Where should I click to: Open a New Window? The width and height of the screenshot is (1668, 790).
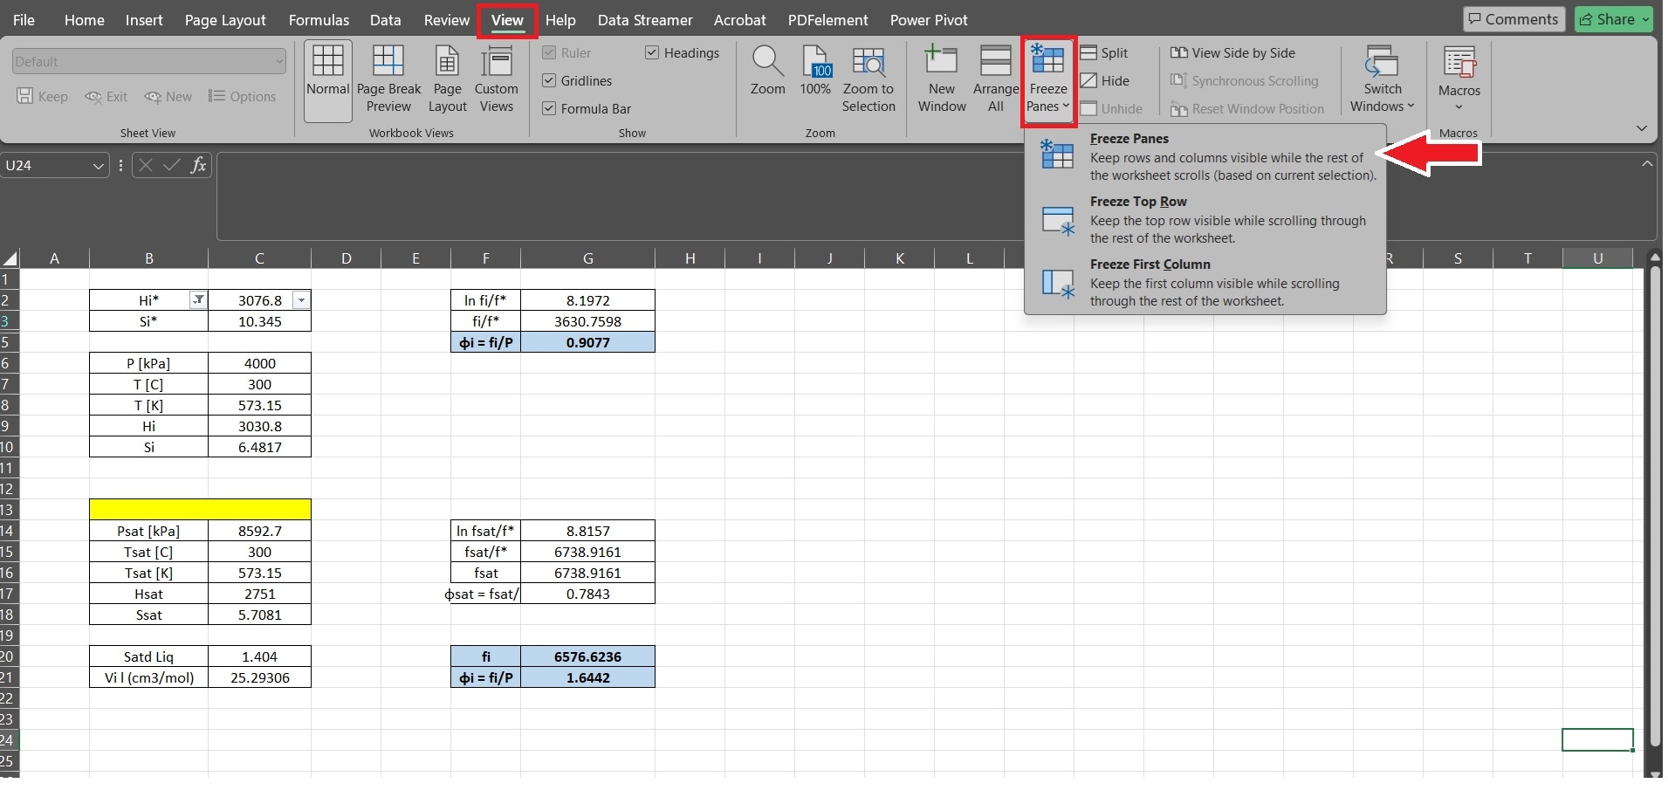coord(942,80)
